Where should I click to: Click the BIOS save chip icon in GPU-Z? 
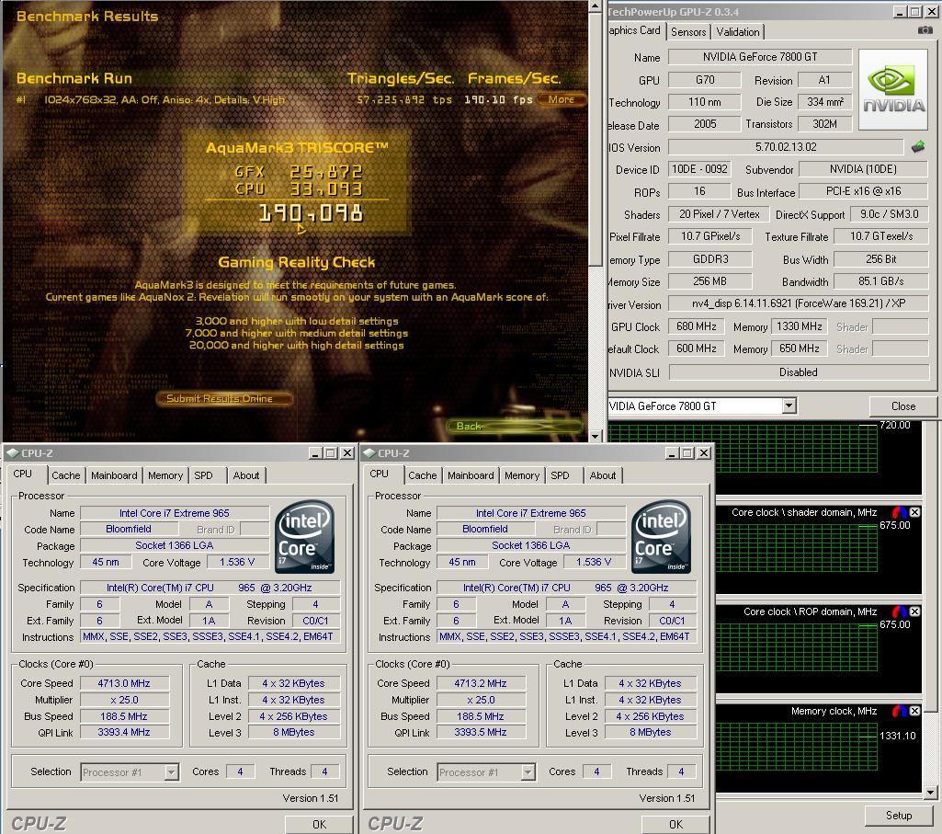[x=917, y=147]
